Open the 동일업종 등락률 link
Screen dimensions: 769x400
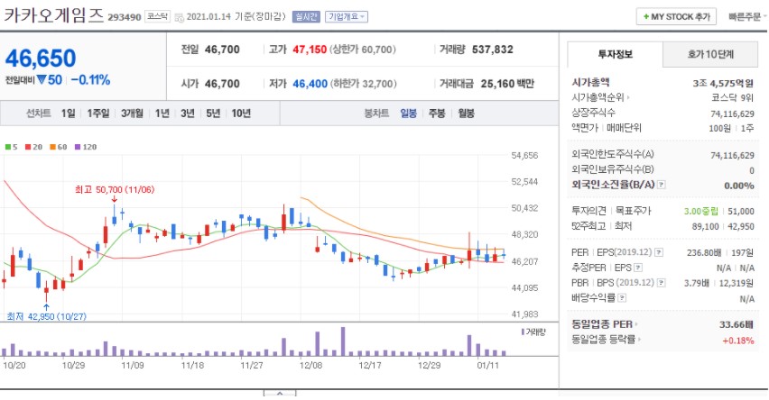[607, 340]
